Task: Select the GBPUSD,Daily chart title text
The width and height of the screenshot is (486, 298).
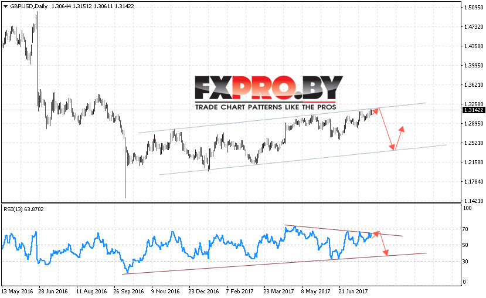Action: [x=29, y=6]
